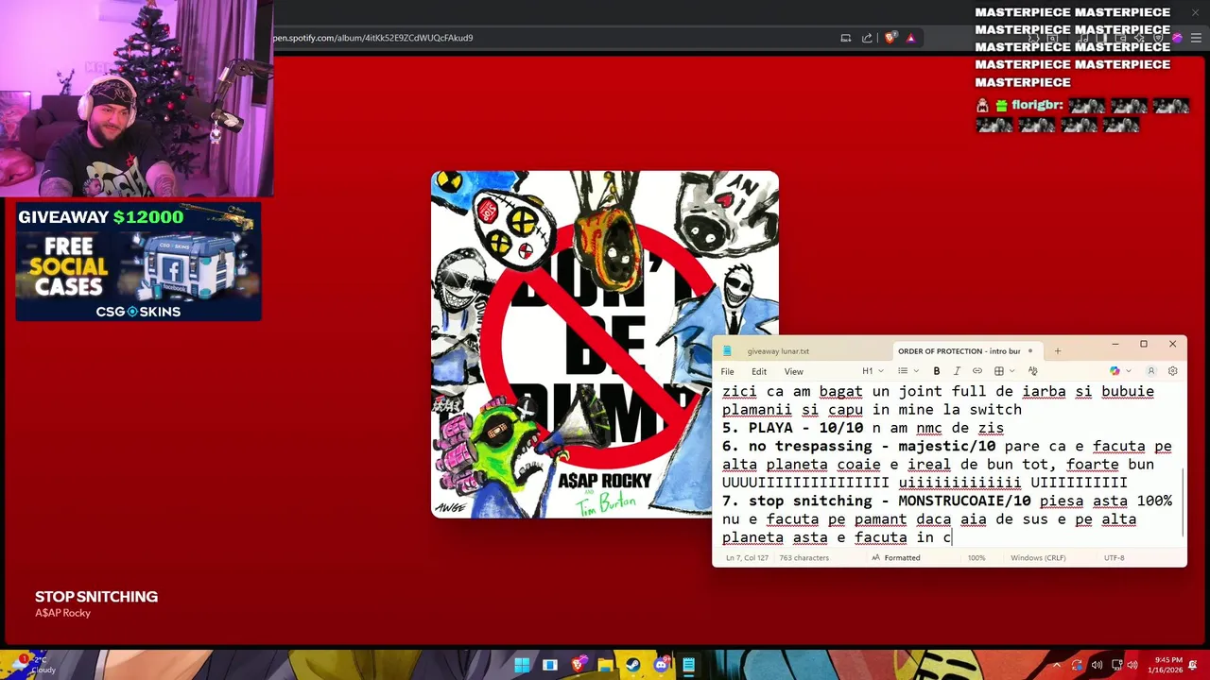
Task: Click the UTF-8 encoding indicator
Action: (1114, 558)
